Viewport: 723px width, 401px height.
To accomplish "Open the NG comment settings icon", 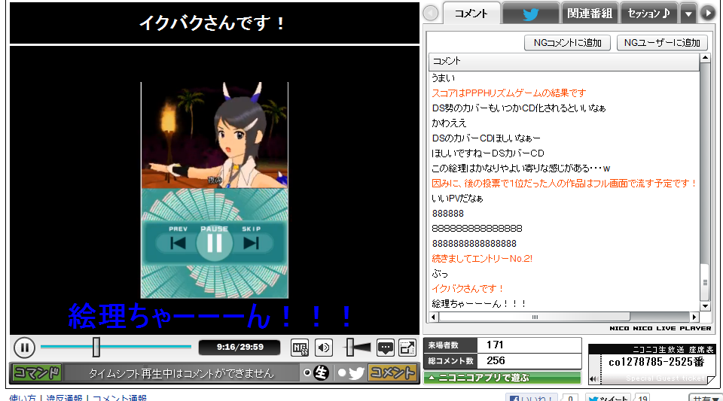I will coord(300,348).
